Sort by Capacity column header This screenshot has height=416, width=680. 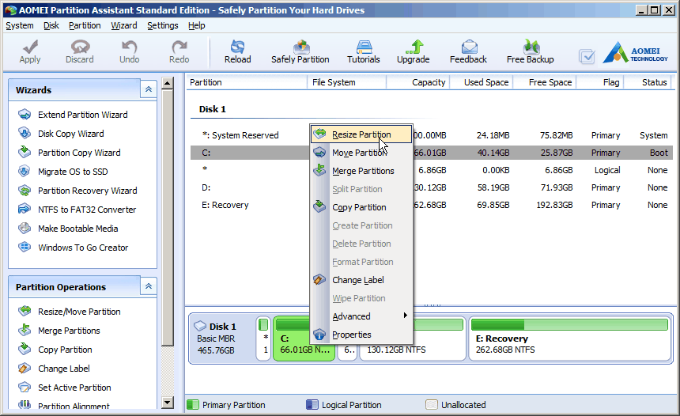click(418, 82)
